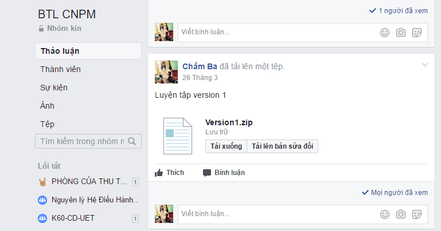Open the post options chevron menu

pos(425,65)
